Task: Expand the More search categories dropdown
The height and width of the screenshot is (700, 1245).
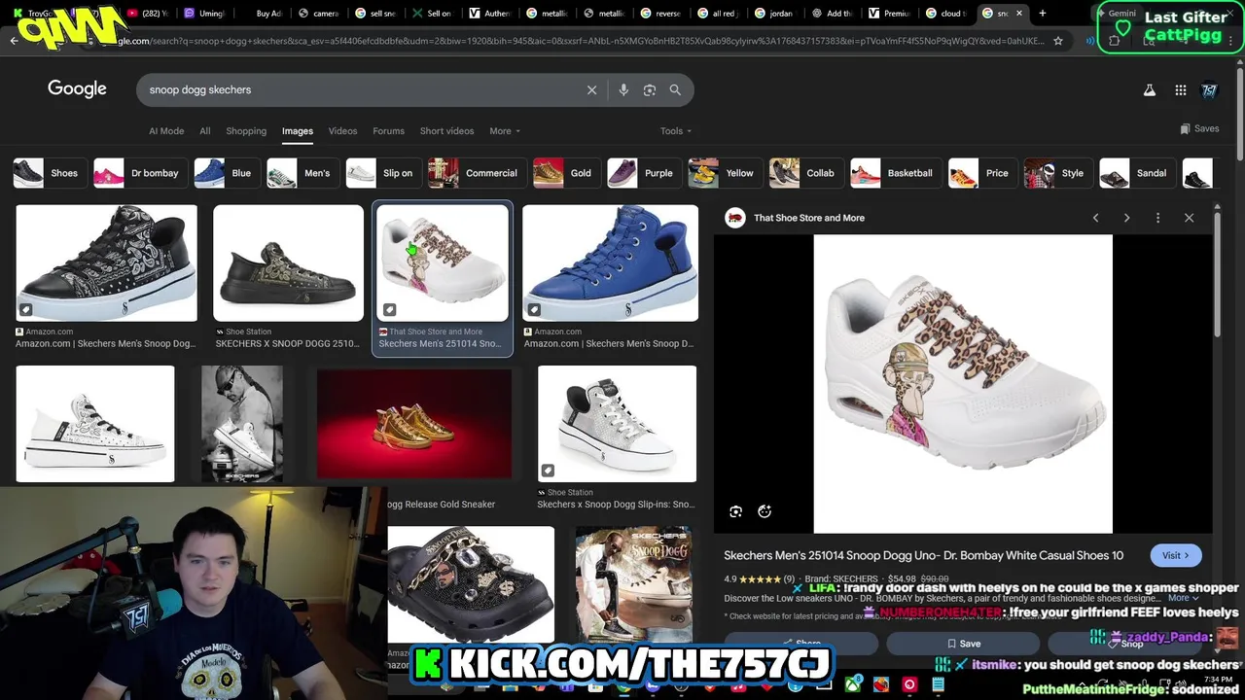Action: click(505, 131)
